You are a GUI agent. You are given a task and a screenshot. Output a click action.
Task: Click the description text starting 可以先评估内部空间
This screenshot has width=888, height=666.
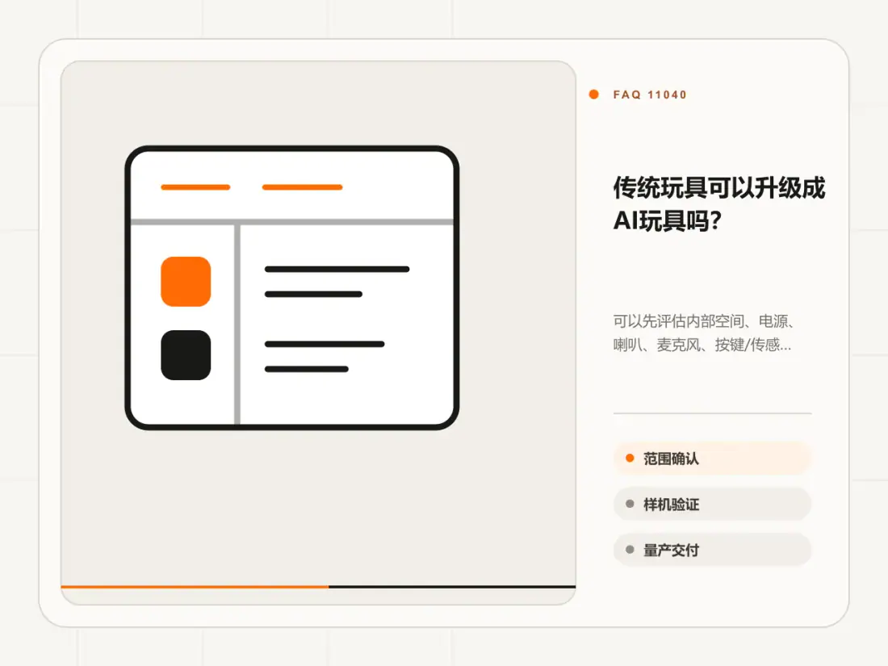pyautogui.click(x=704, y=333)
